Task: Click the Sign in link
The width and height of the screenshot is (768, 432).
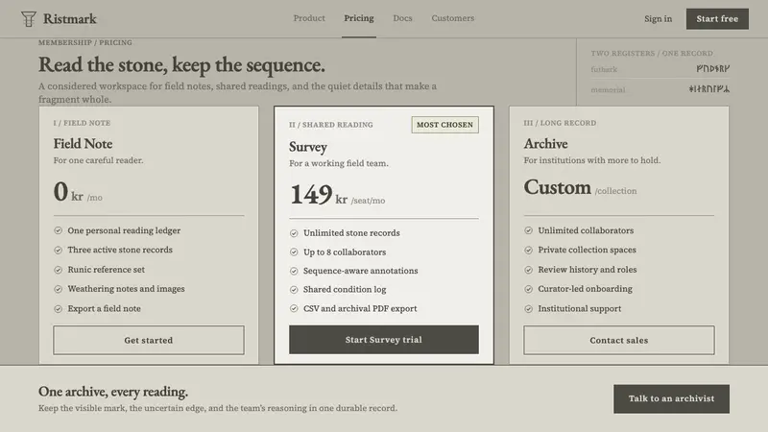Action: (x=658, y=18)
